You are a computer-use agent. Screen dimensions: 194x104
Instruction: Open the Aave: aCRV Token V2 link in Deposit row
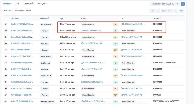click(x=132, y=37)
